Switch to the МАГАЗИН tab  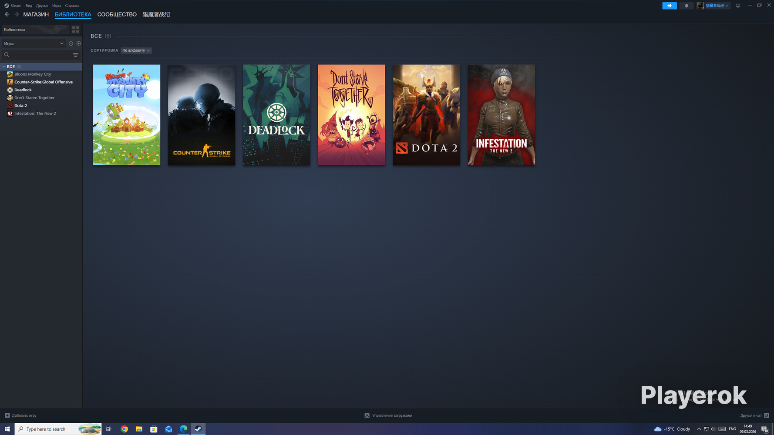pos(36,14)
